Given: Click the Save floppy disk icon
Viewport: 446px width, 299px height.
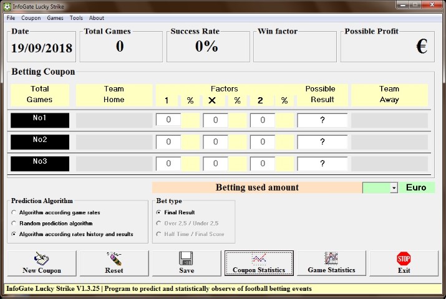Looking at the screenshot, I should tap(186, 258).
